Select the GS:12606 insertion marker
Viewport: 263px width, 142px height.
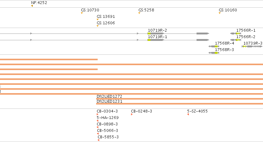pos(98,26)
